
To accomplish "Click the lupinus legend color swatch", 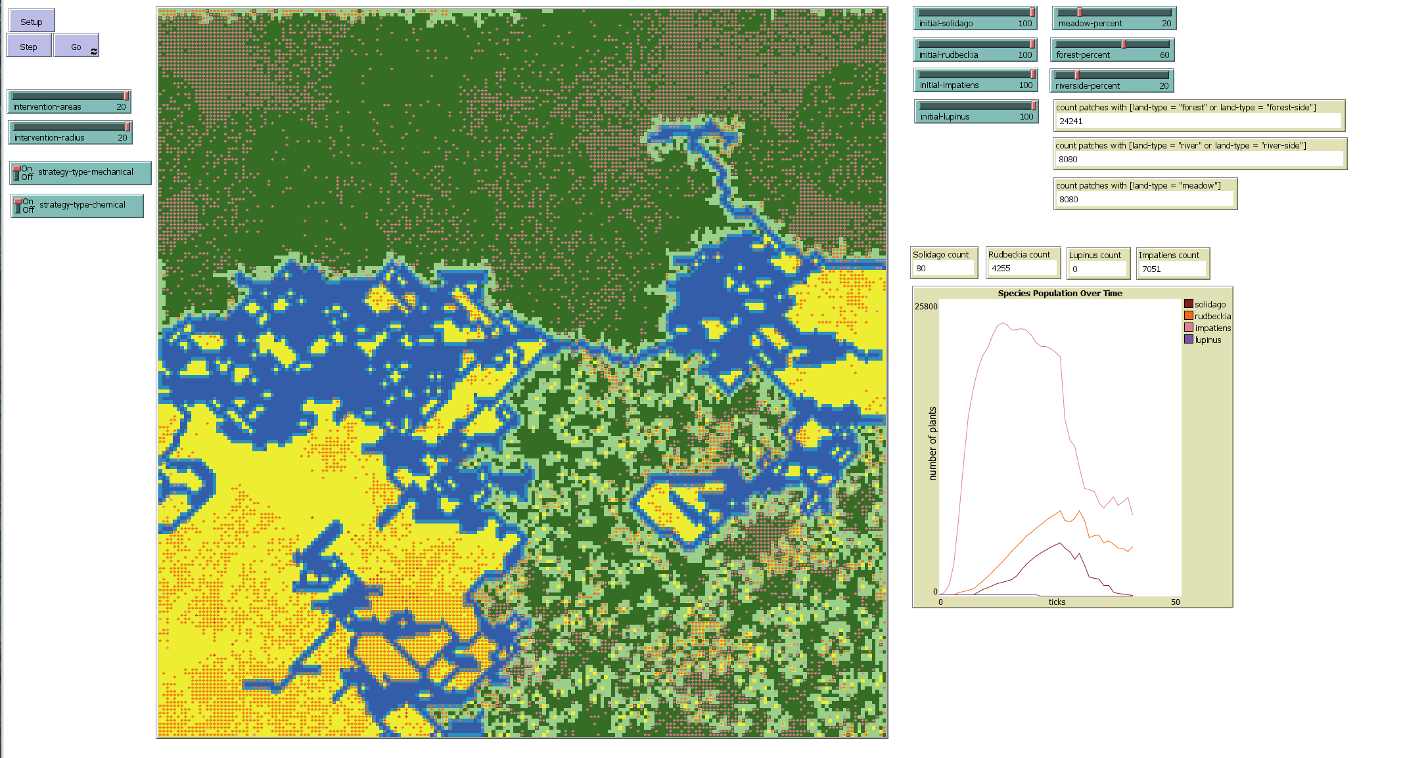I will pyautogui.click(x=1189, y=340).
